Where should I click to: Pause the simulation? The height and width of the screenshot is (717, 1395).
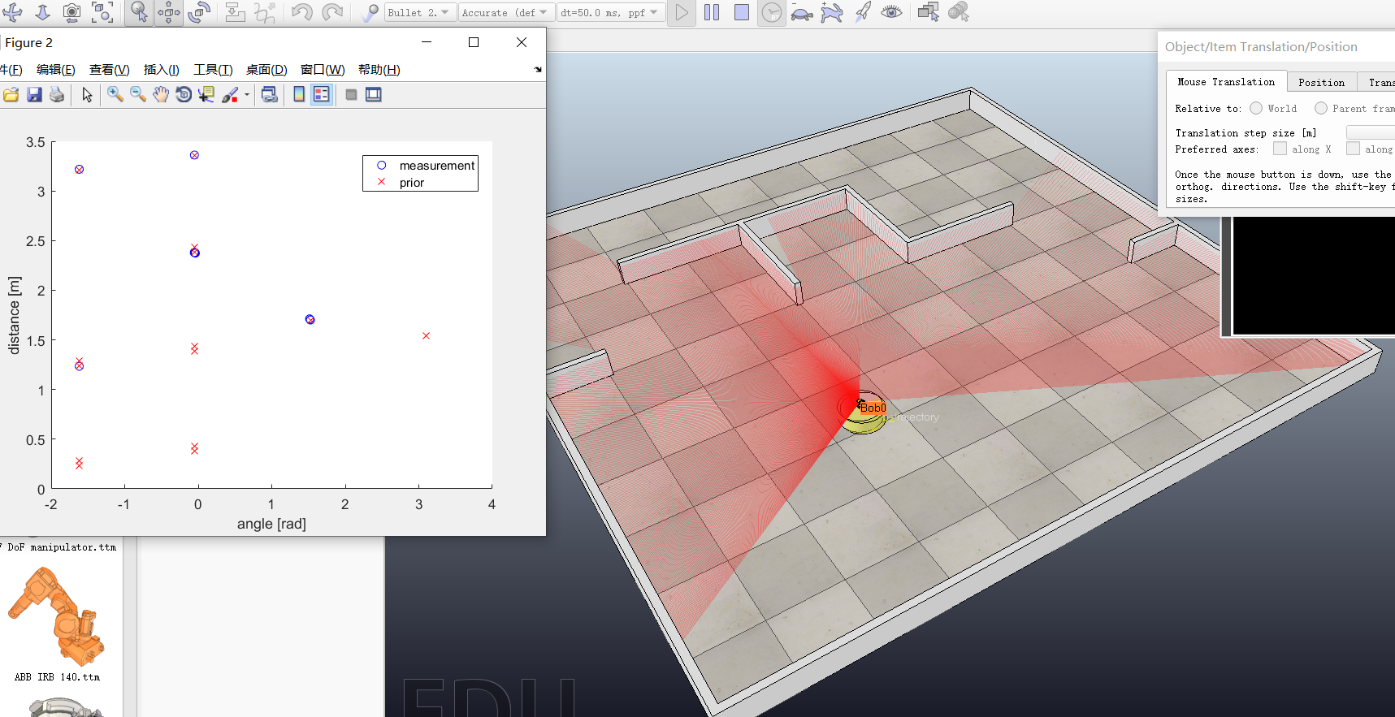(712, 12)
